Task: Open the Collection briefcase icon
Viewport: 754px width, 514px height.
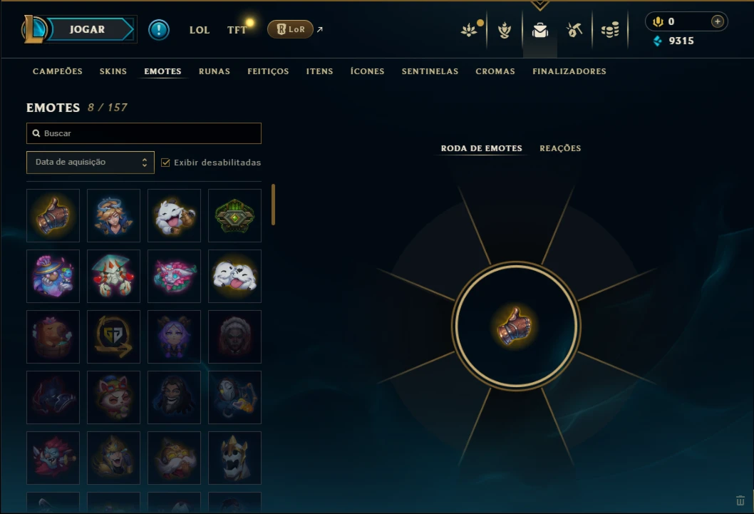Action: click(540, 30)
